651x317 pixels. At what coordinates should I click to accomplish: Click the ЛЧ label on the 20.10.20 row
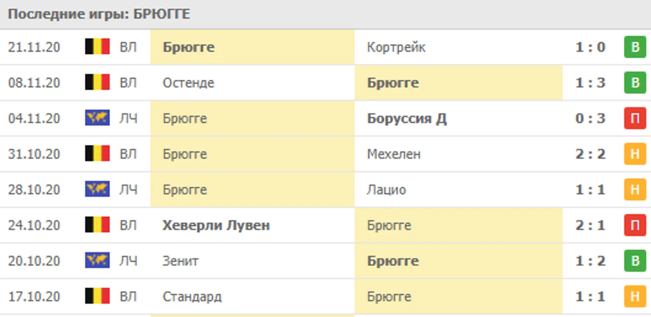pos(128,261)
